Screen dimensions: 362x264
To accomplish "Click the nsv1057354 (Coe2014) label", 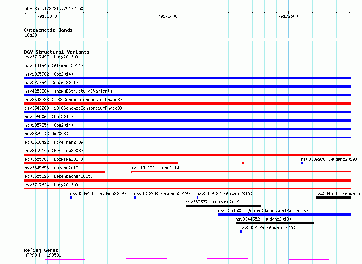I will (x=49, y=125).
